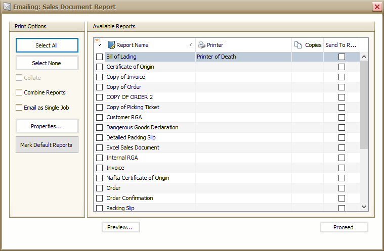Screen dimensions: 384x251
Task: Tick Send To Recipient for Copy of Invoice
Action: coord(342,77)
